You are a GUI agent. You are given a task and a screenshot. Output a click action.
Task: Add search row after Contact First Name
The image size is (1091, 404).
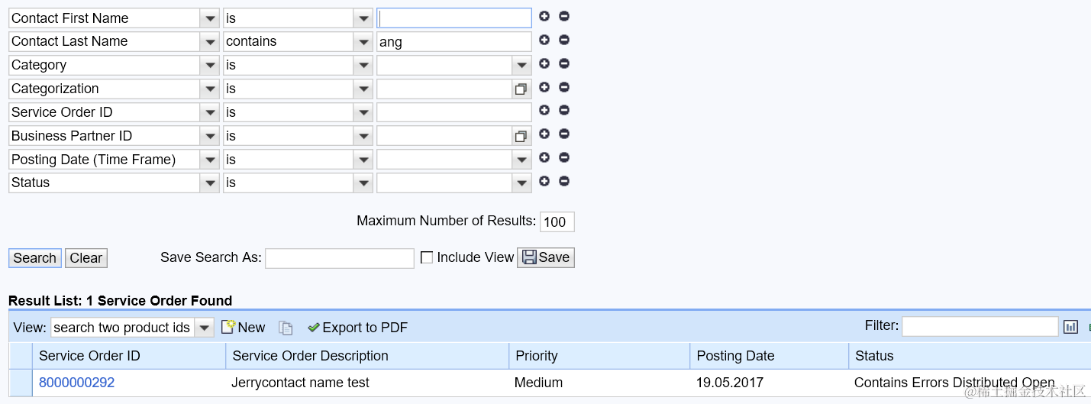[544, 16]
